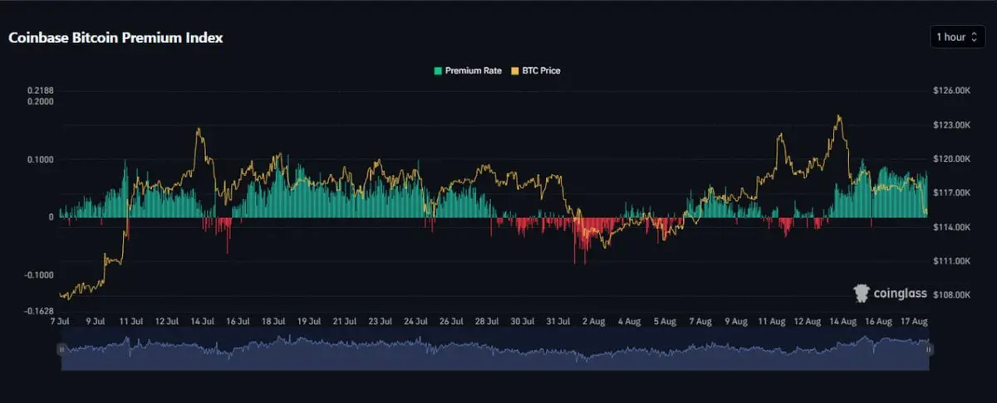Click the Coinbase Bitcoin Premium Index title

tap(115, 38)
